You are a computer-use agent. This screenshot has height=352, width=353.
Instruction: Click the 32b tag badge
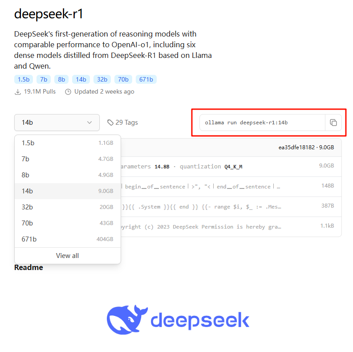click(102, 79)
